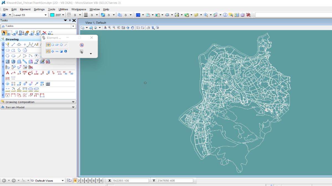Click the Default Views selector button
Screen dimensions: 332x186
47,181
